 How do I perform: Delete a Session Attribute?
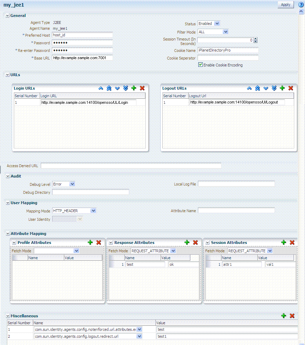[x=292, y=243]
